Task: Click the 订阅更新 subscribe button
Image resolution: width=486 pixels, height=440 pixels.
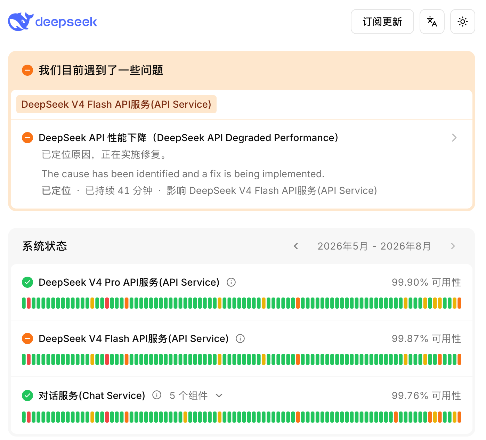Action: [x=382, y=22]
